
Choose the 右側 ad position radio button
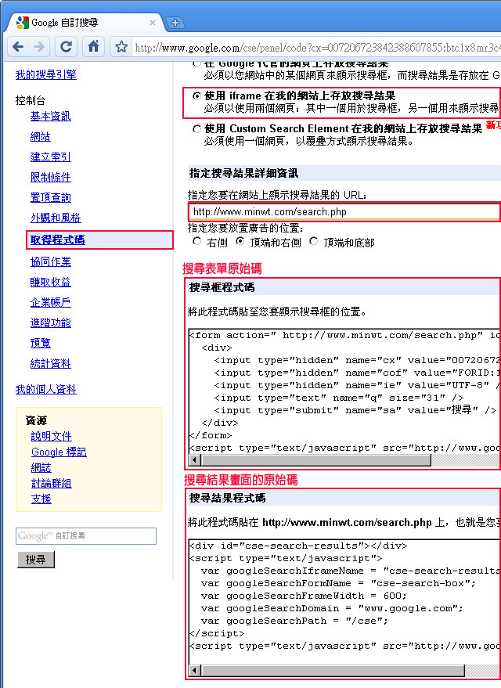pos(197,241)
